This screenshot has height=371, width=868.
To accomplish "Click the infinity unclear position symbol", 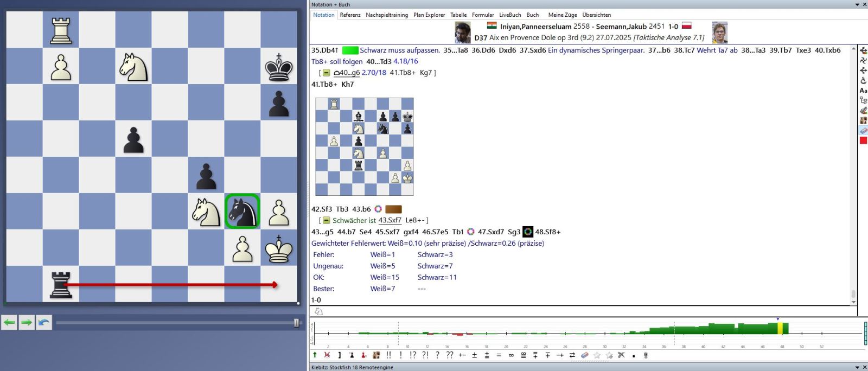I will 511,355.
